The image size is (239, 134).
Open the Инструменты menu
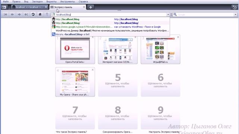68,1
